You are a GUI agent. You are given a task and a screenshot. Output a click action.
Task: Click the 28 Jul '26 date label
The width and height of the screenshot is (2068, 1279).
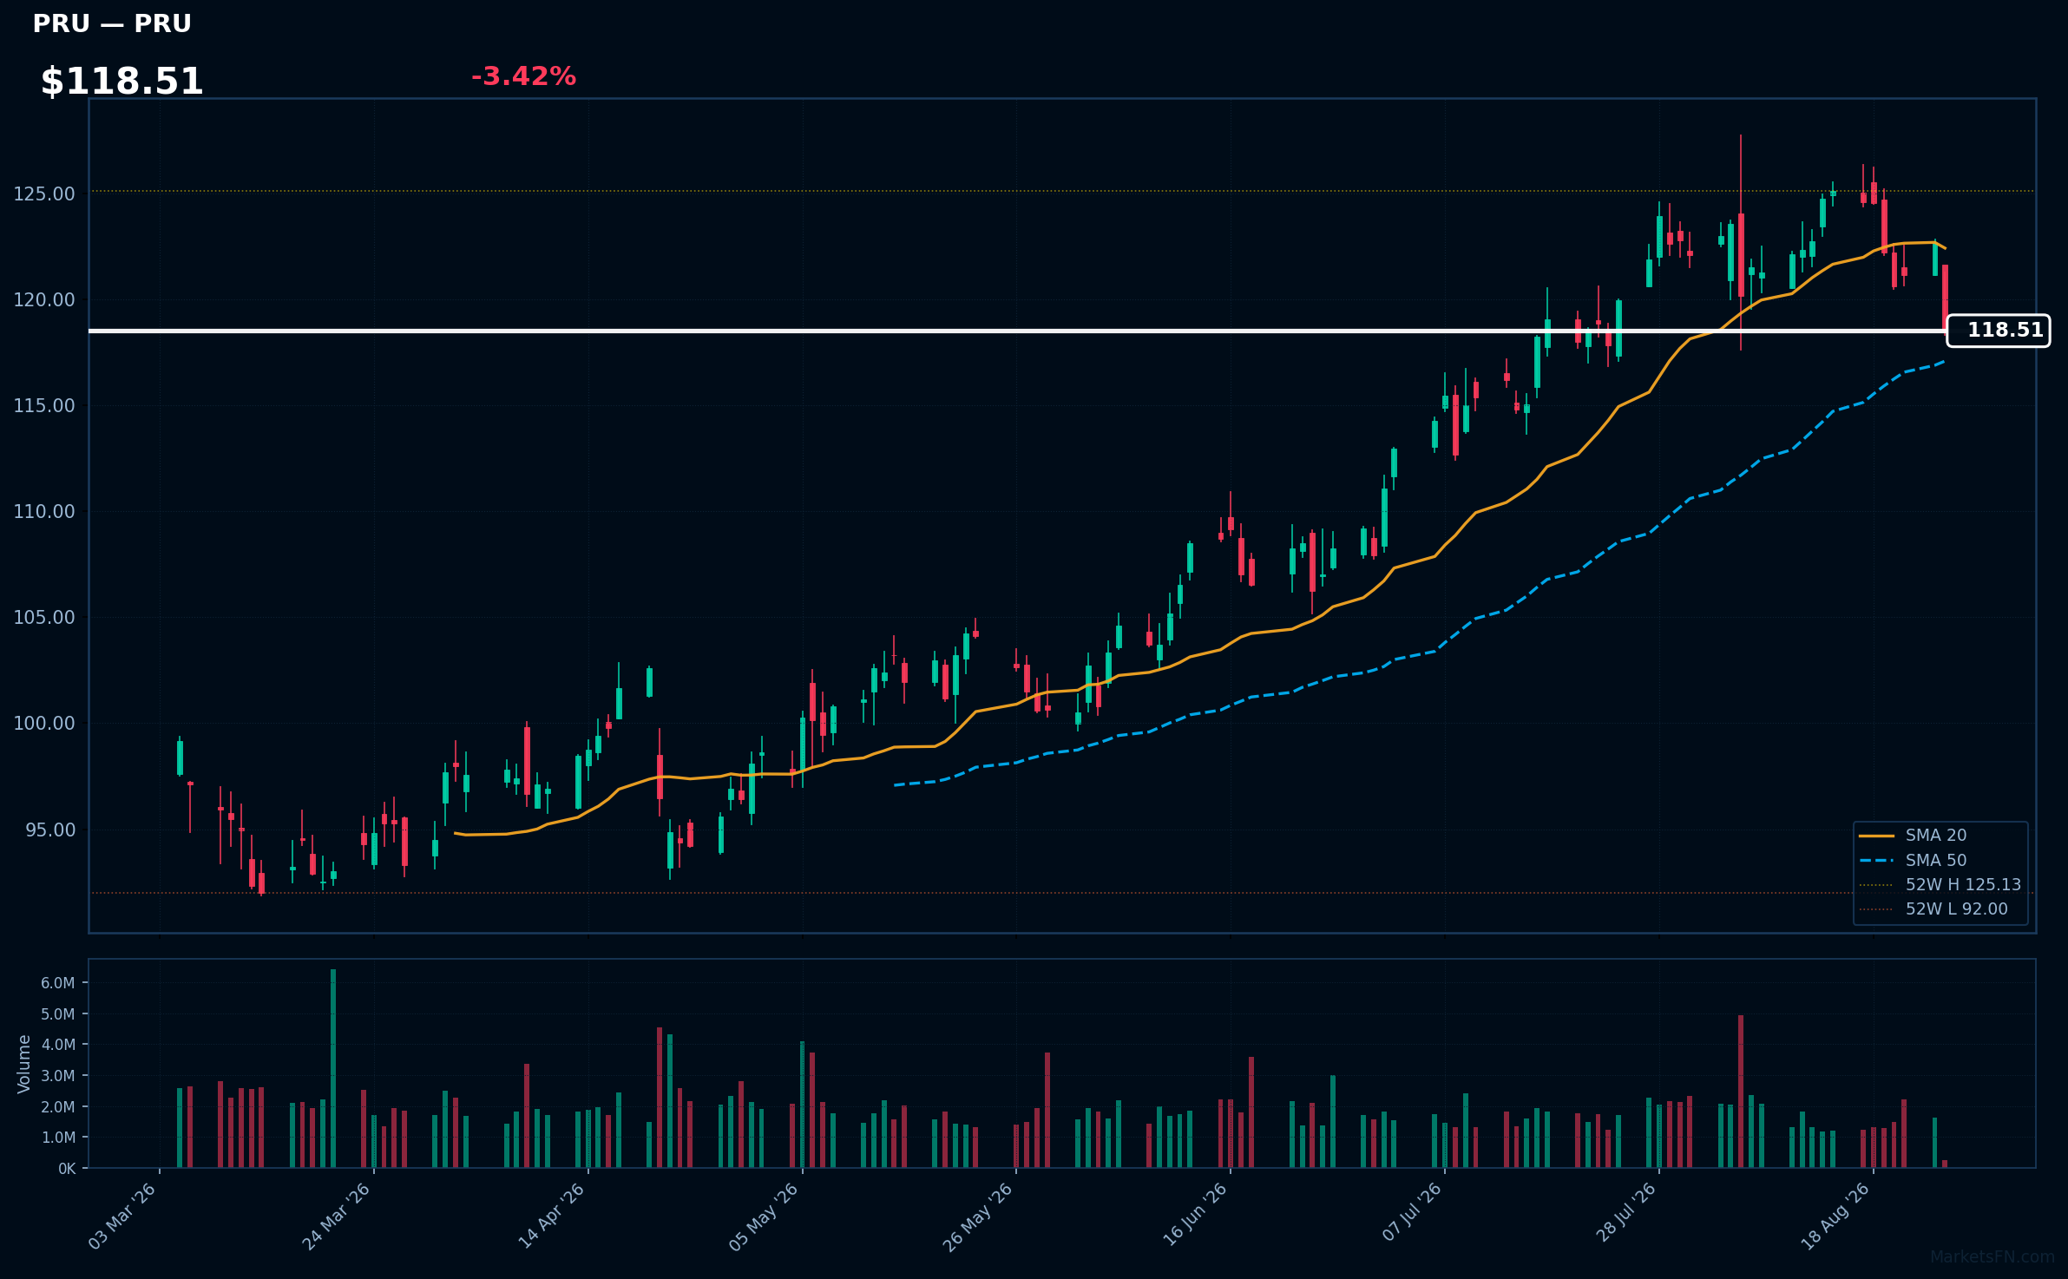tap(1626, 1212)
